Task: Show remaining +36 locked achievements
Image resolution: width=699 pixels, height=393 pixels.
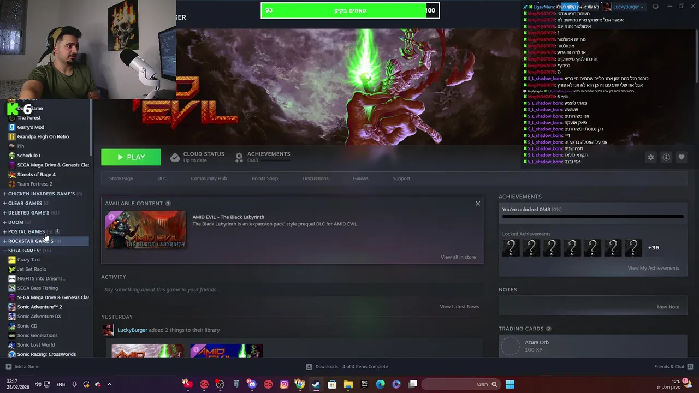Action: (x=654, y=248)
